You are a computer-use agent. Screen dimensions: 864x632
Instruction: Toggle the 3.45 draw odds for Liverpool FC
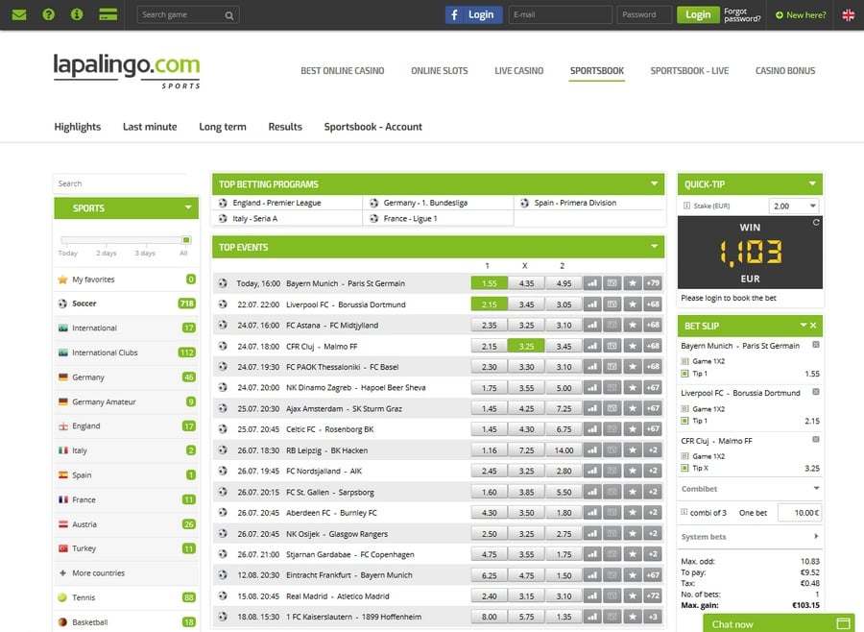[526, 304]
